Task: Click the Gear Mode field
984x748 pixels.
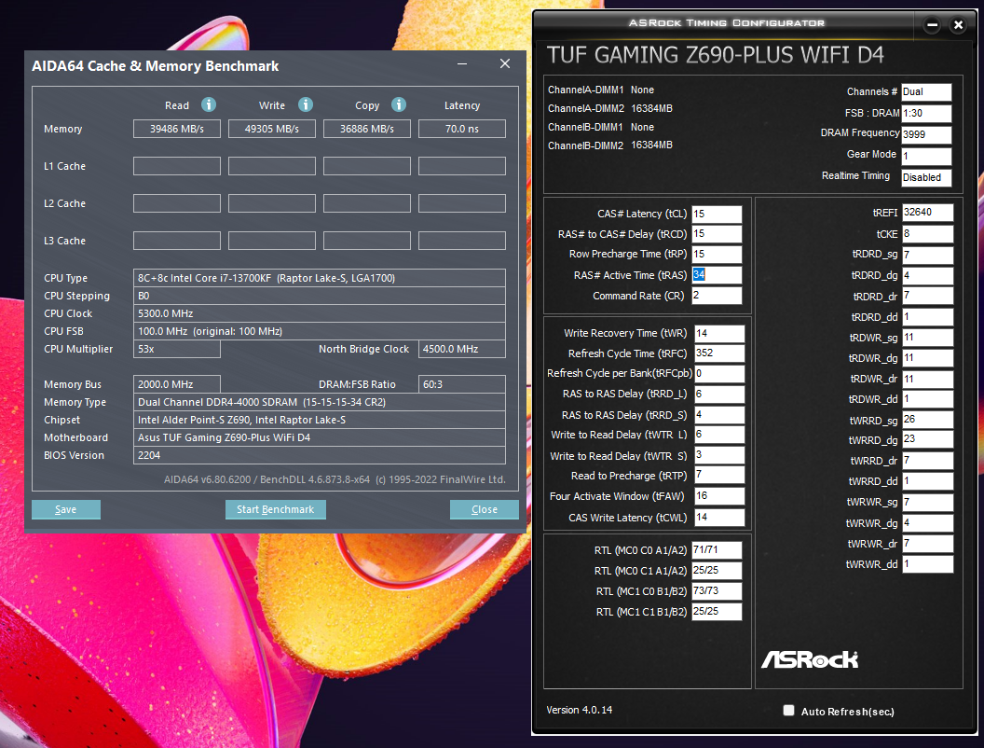Action: 926,156
